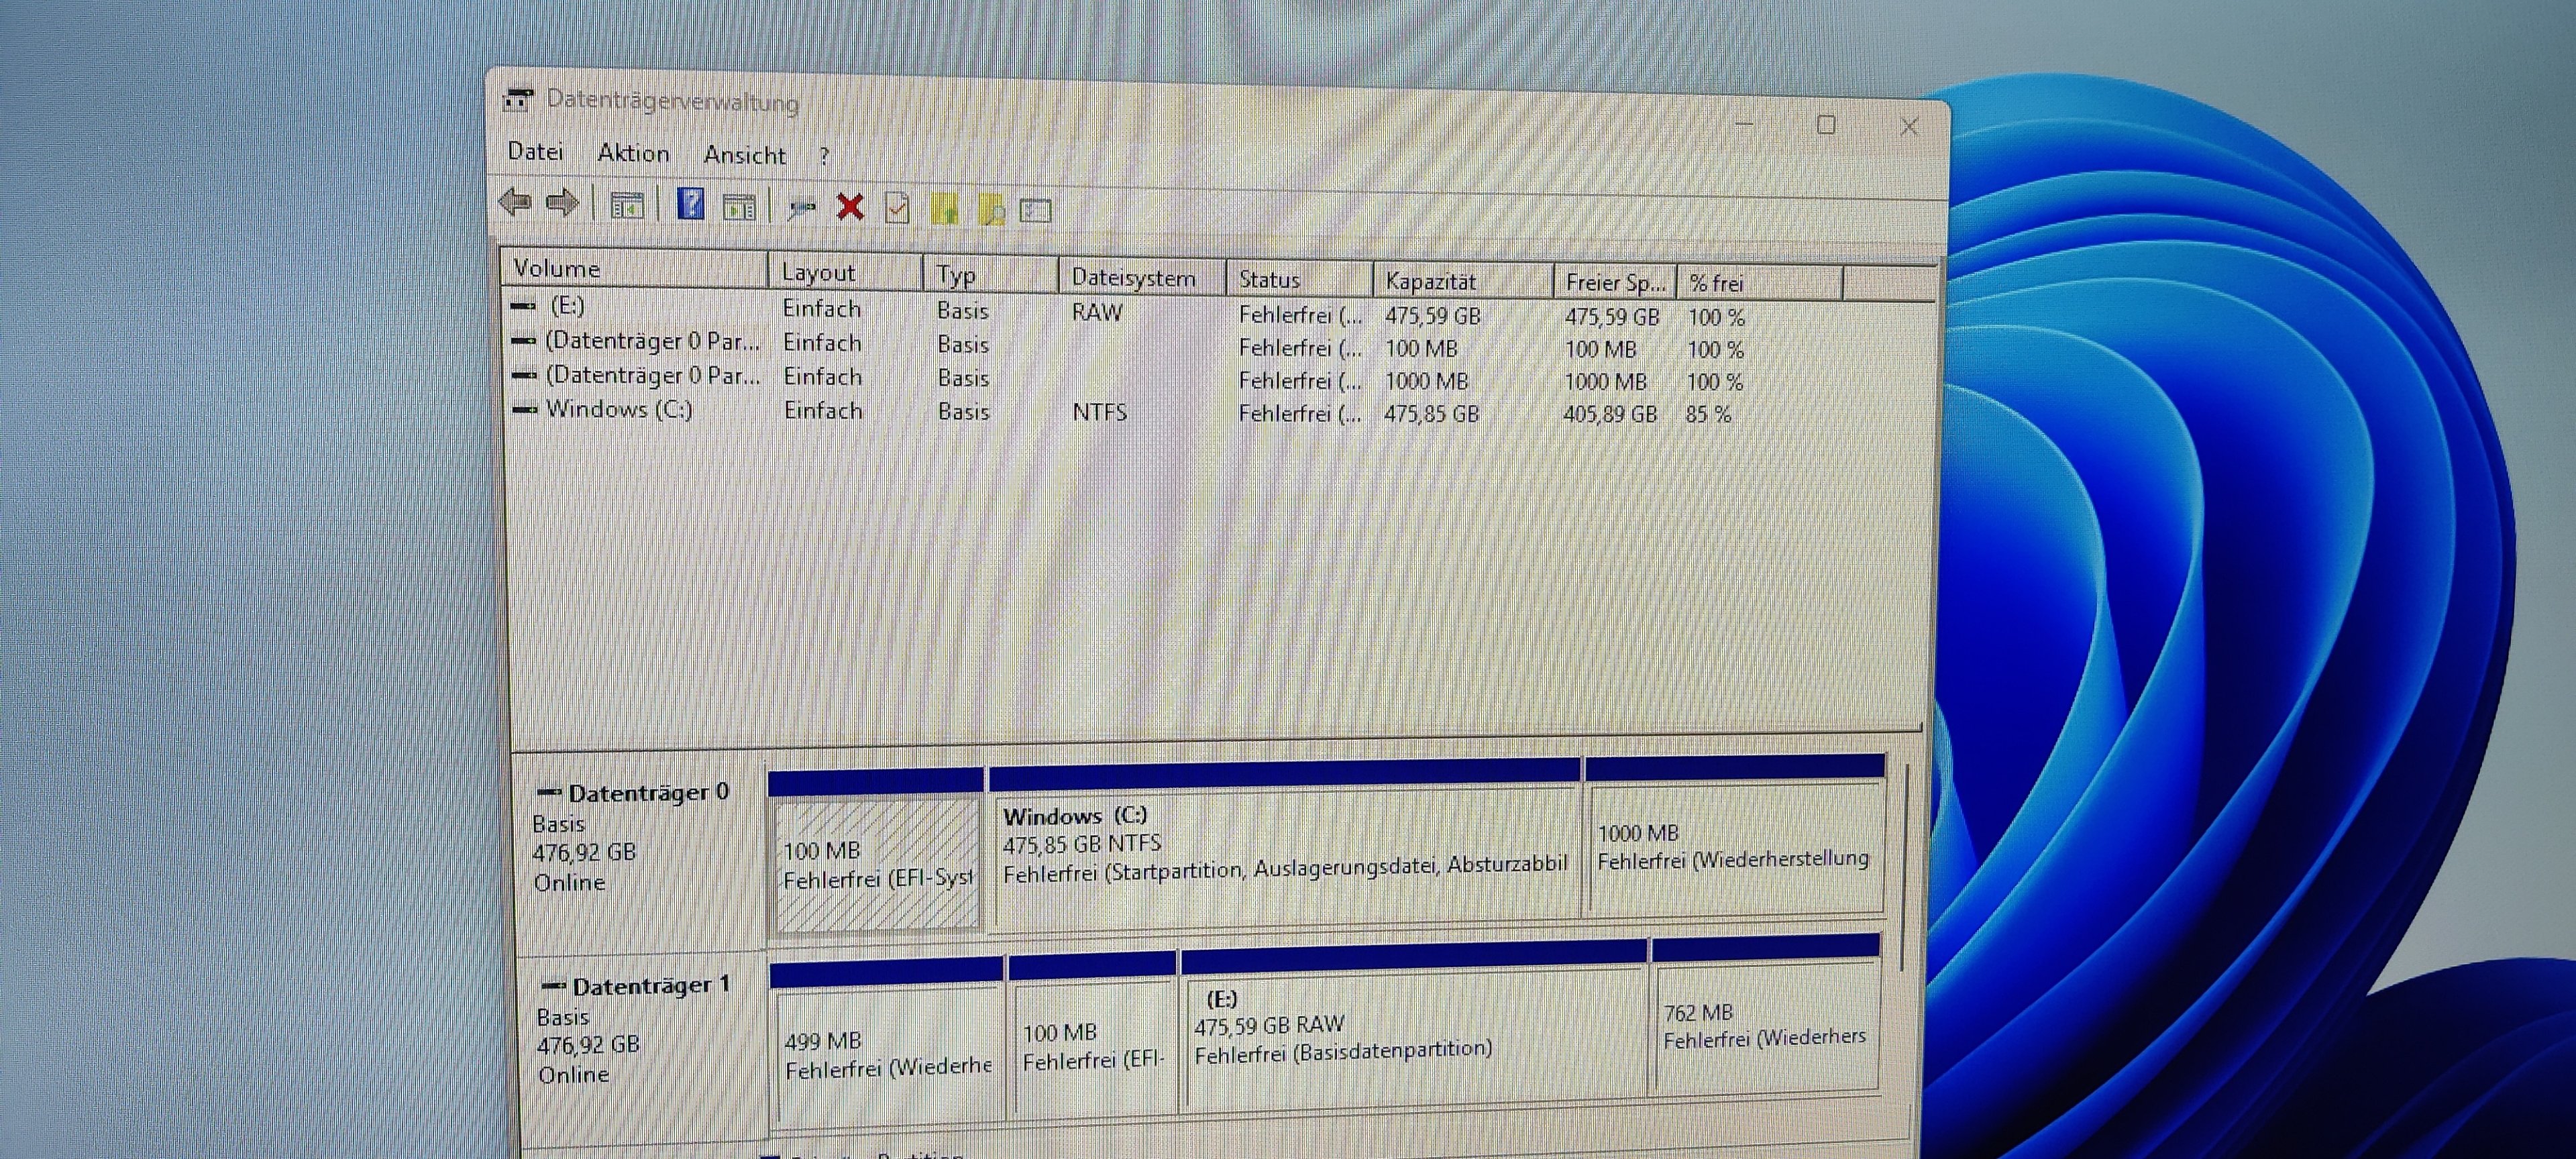Image resolution: width=2576 pixels, height=1159 pixels.
Task: Click the red X delete icon
Action: (850, 207)
